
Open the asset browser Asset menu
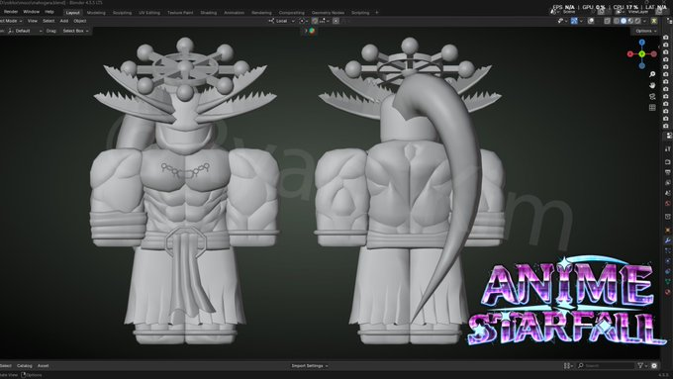[x=43, y=366]
